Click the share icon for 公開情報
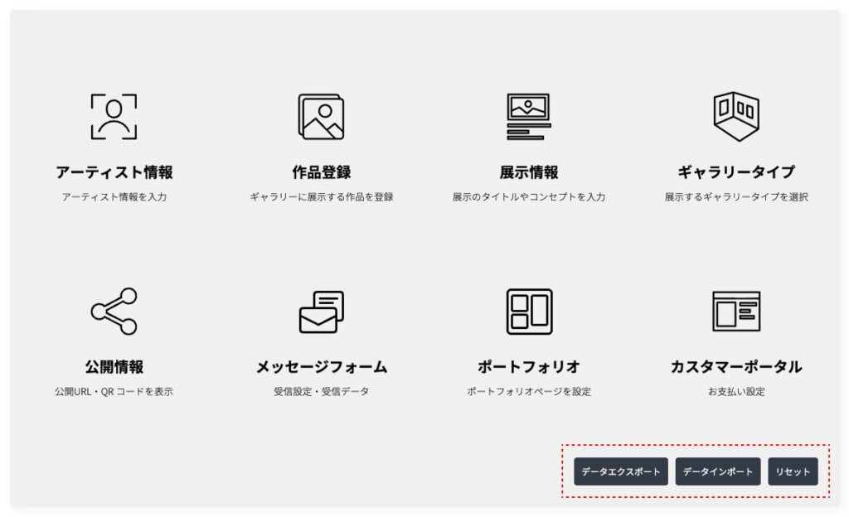Viewport: 849px width, 517px height. coord(114,312)
